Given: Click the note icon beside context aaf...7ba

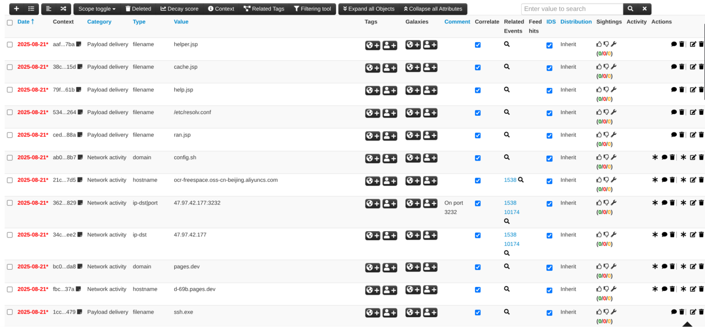Looking at the screenshot, I should click(79, 44).
